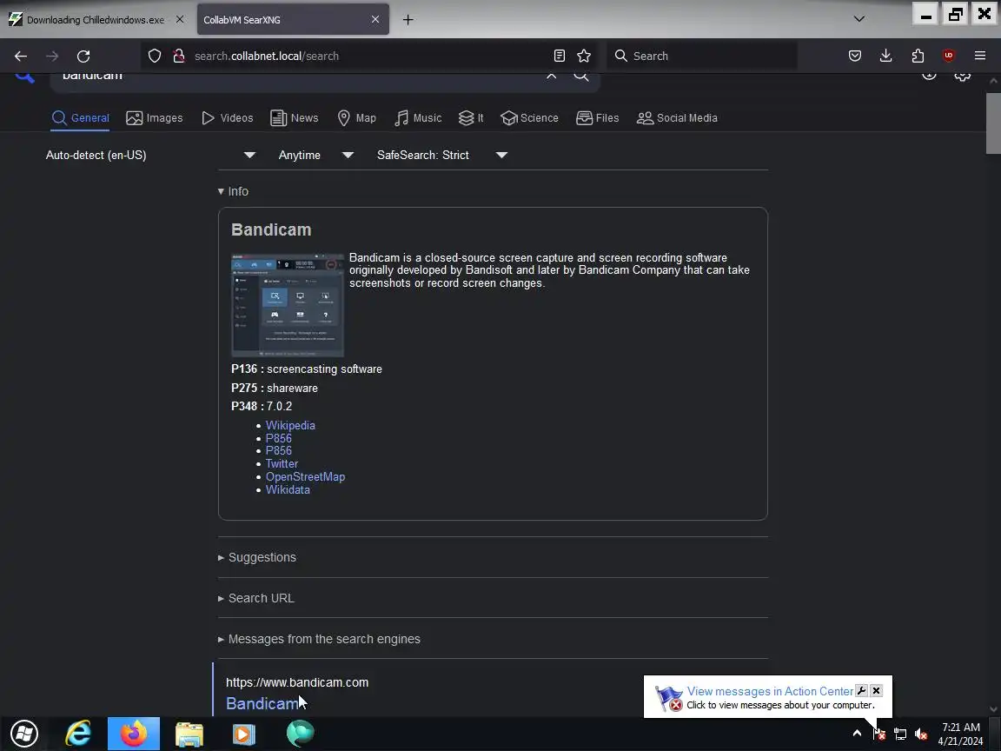Image resolution: width=1001 pixels, height=751 pixels.
Task: Toggle reader view icon in address bar
Action: (x=560, y=56)
